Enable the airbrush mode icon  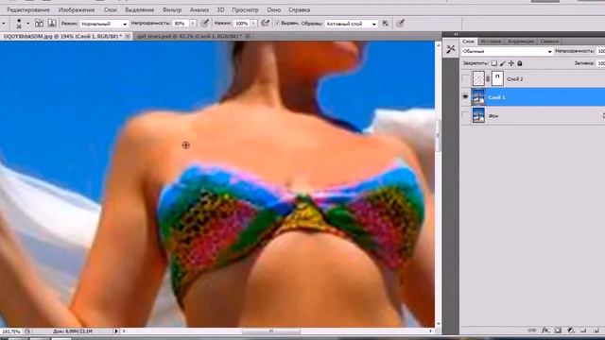(x=266, y=24)
